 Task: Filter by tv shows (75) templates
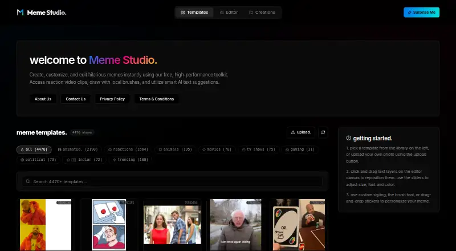[258, 149]
